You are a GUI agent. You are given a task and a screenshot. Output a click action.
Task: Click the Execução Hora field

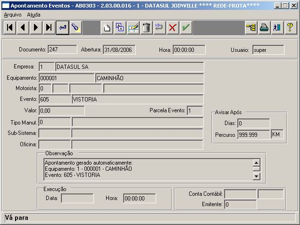[140, 198]
